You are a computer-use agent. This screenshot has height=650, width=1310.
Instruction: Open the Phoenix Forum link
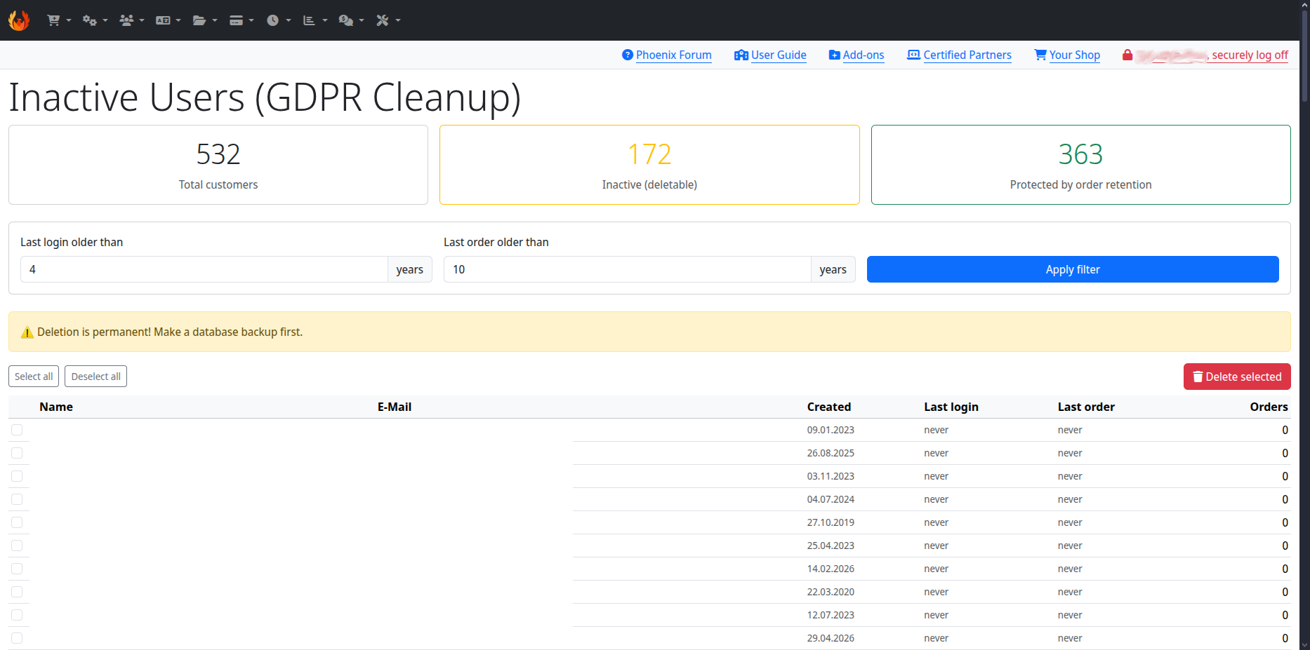[667, 55]
